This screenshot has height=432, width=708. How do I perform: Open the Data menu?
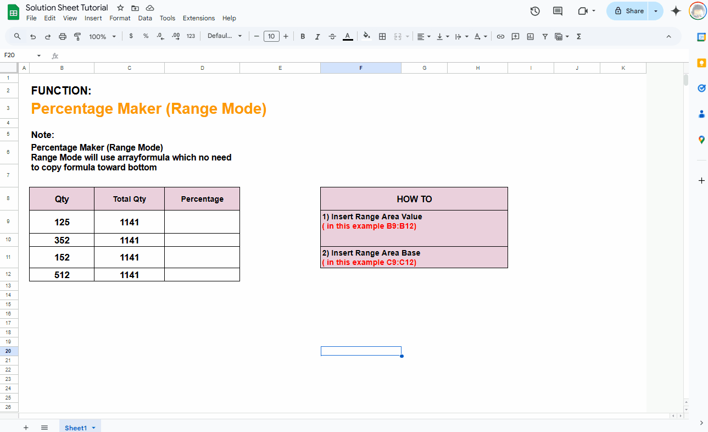click(x=145, y=18)
